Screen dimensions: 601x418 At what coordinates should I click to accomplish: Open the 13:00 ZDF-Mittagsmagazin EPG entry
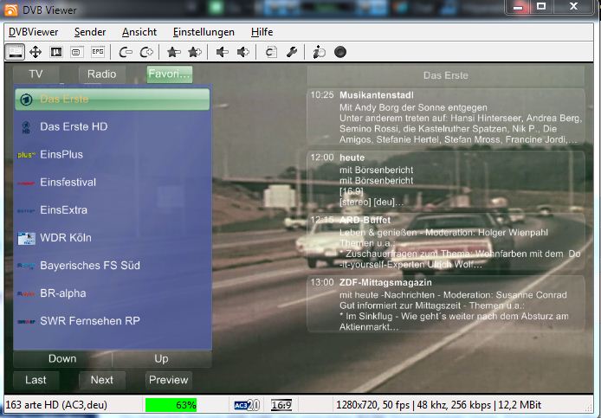[x=446, y=305]
